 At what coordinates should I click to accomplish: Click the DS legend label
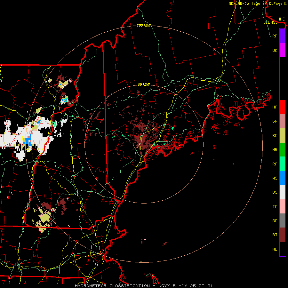tap(275, 192)
